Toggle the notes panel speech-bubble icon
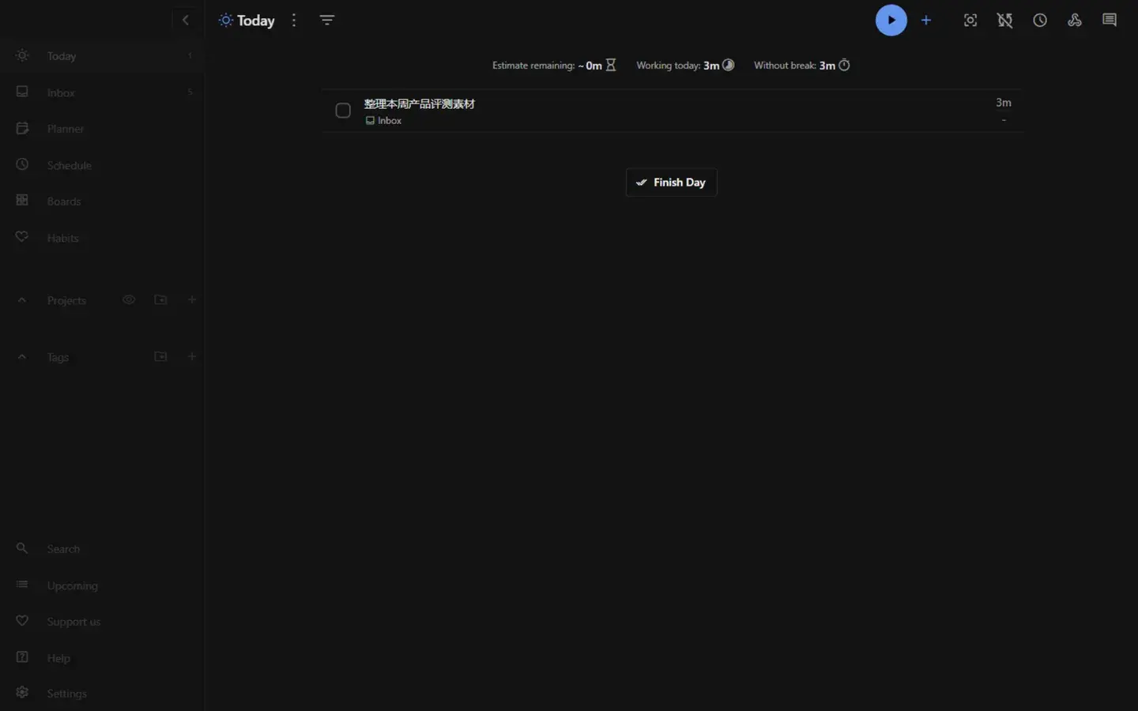1138x711 pixels. (x=1110, y=21)
